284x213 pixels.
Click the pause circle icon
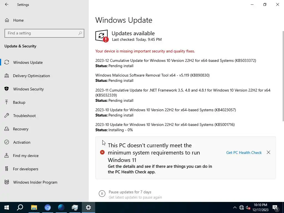click(x=102, y=193)
